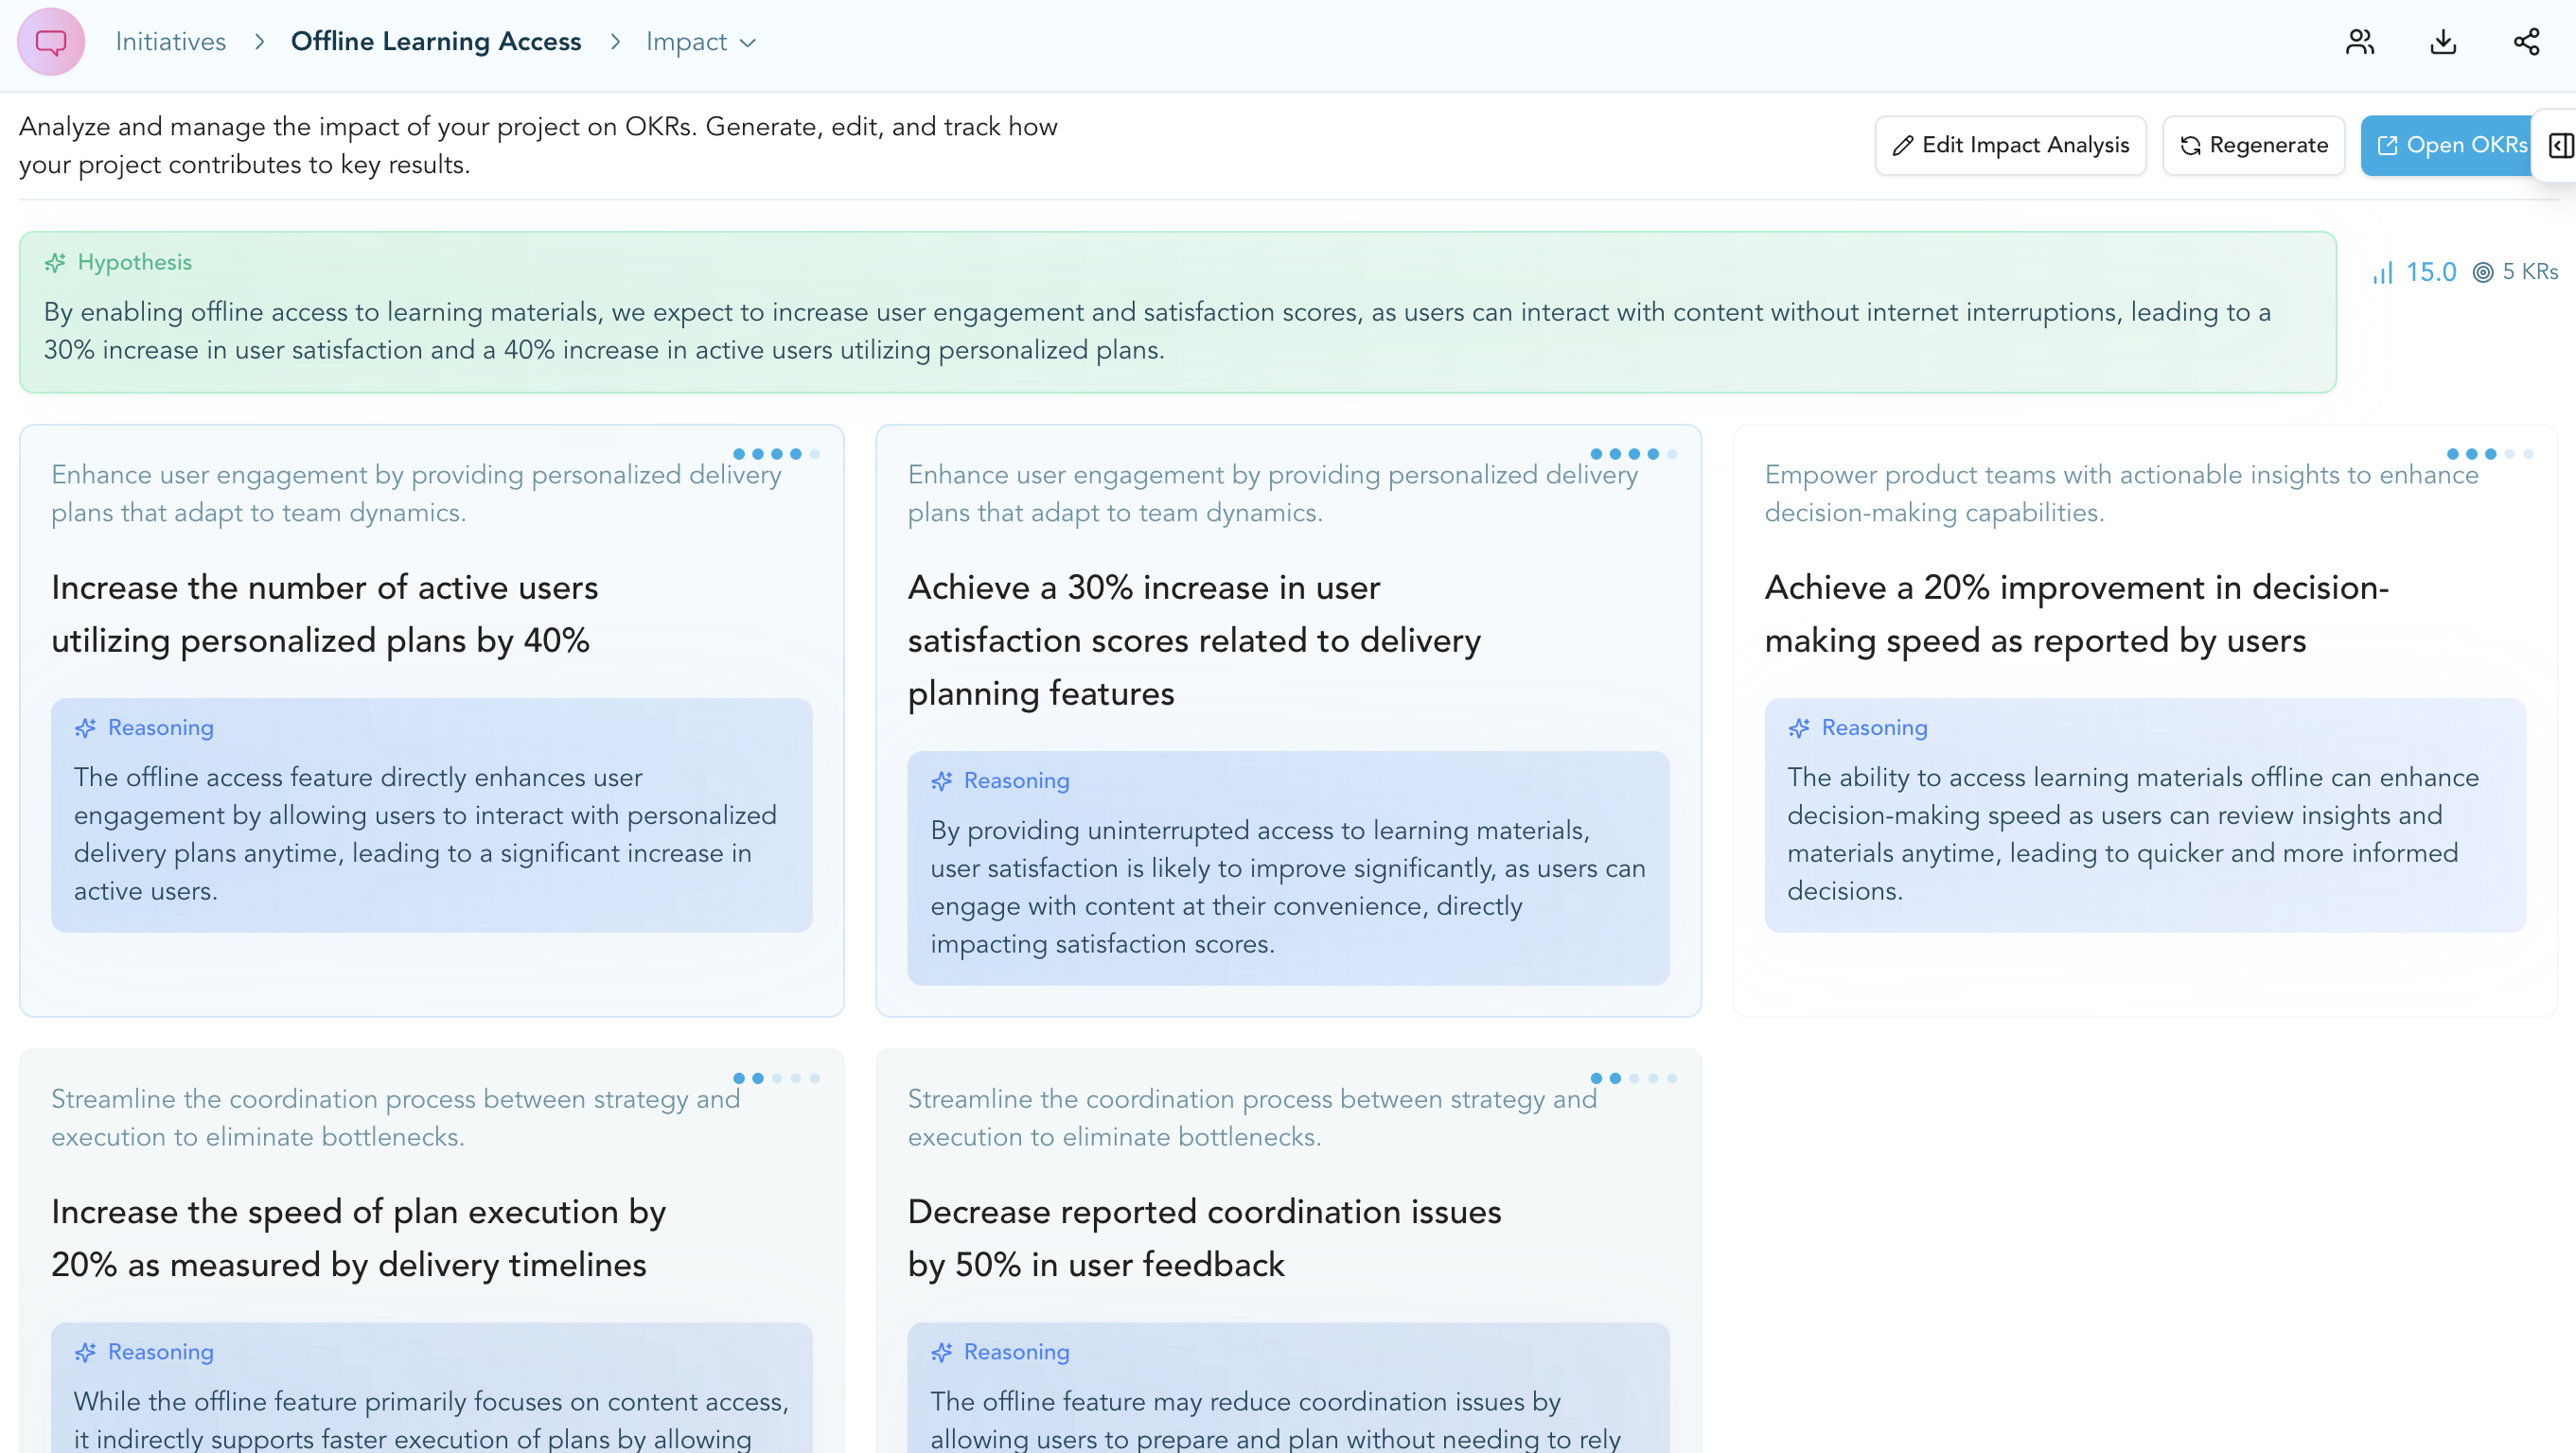Click the bar chart score icon
The image size is (2576, 1453).
[2383, 271]
